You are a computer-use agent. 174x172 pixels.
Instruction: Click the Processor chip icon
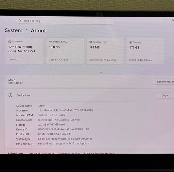[x=10, y=42]
